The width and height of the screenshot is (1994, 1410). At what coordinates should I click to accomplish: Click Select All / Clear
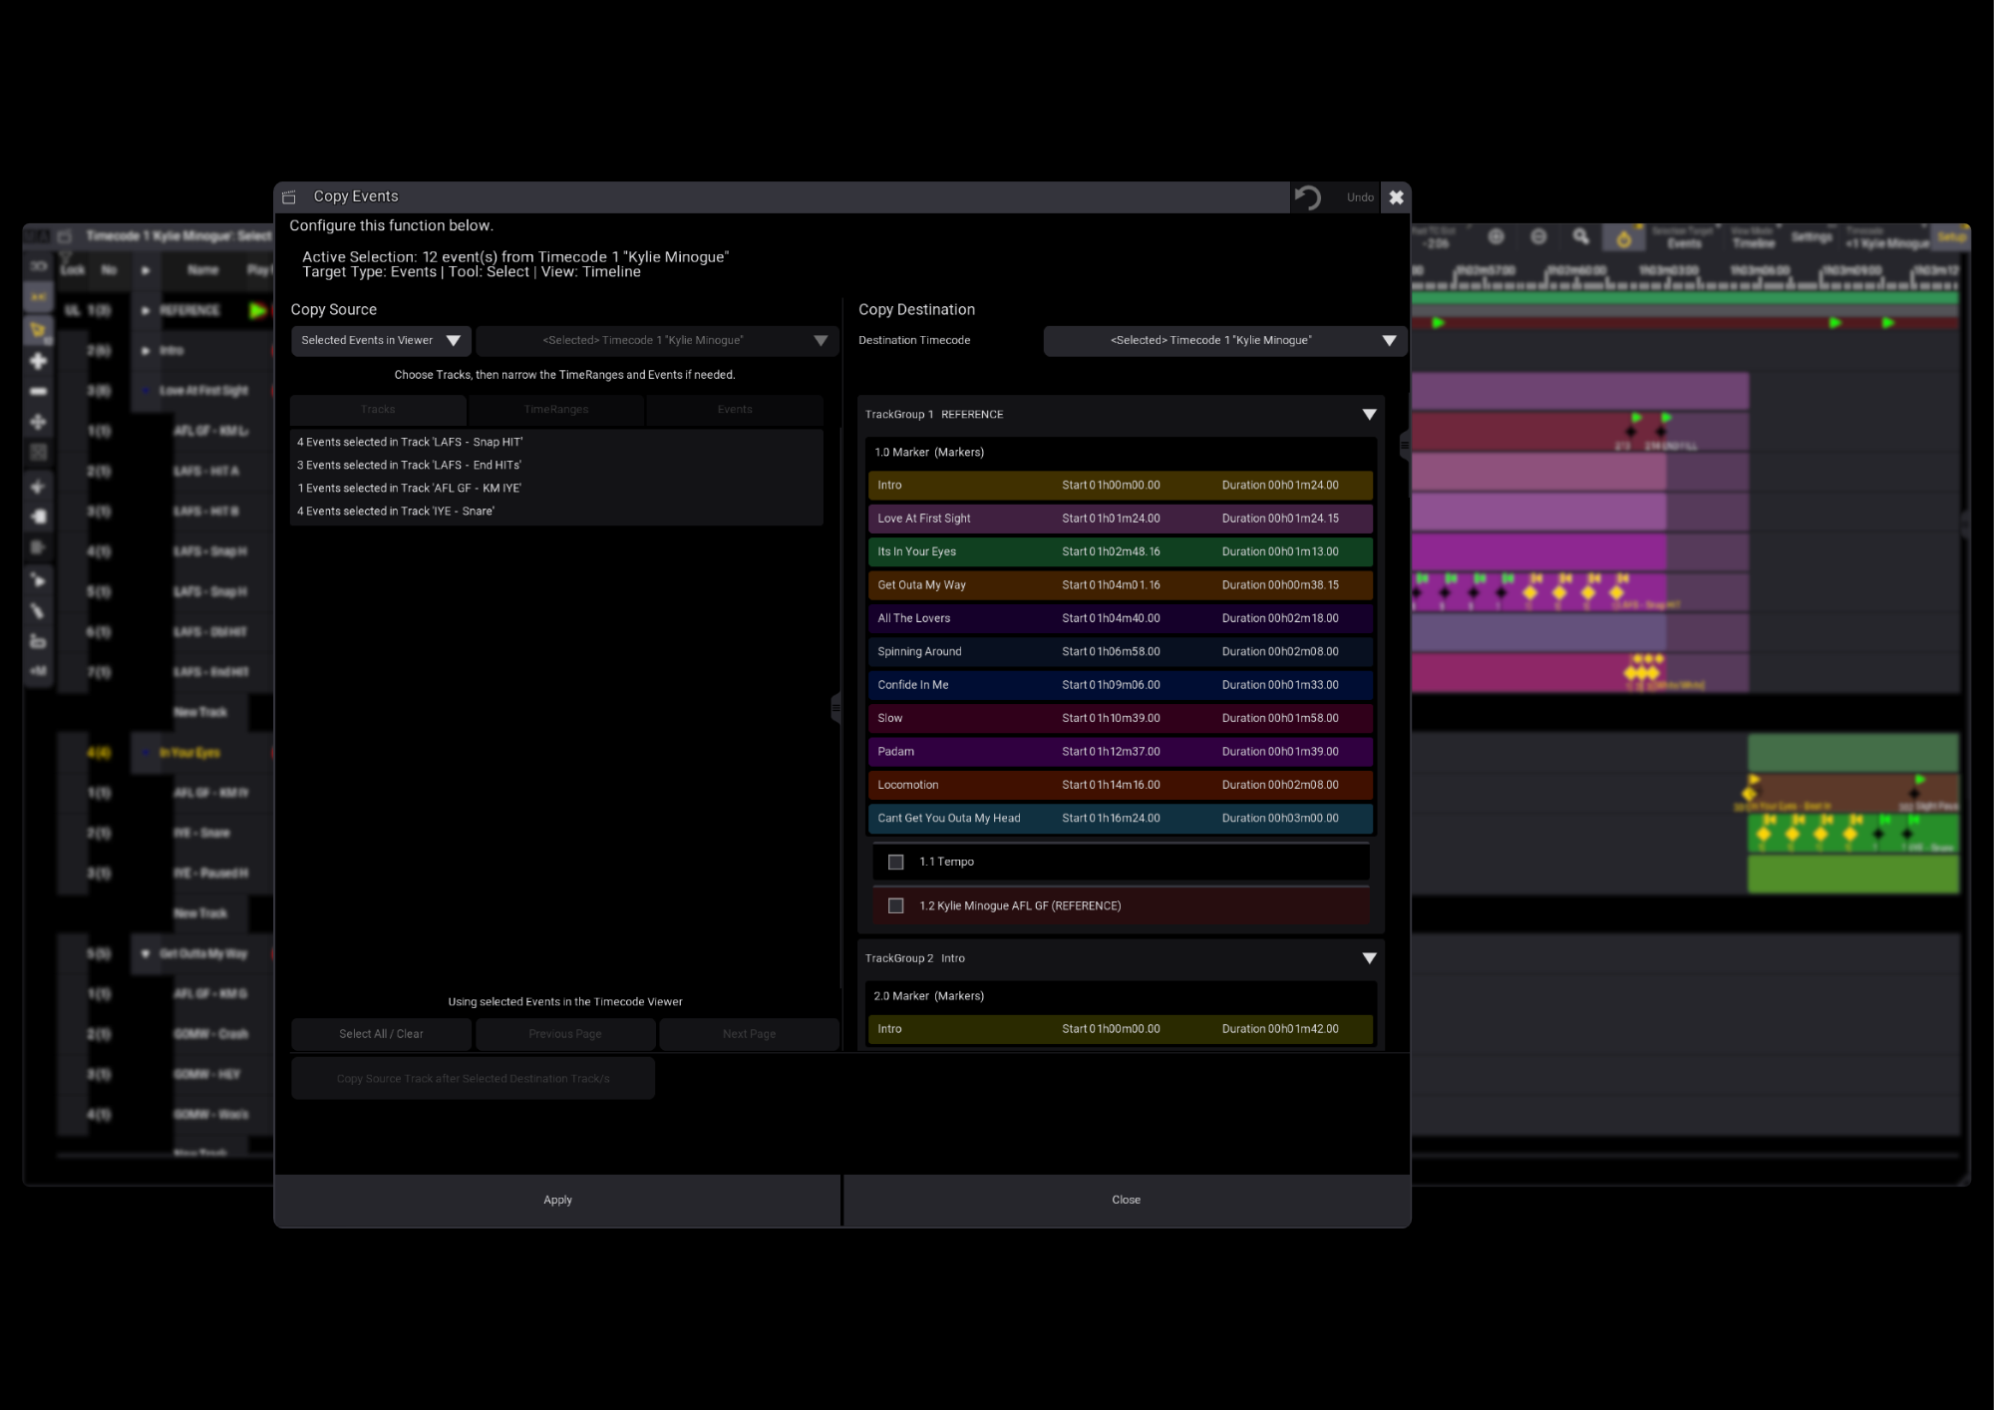coord(381,1034)
